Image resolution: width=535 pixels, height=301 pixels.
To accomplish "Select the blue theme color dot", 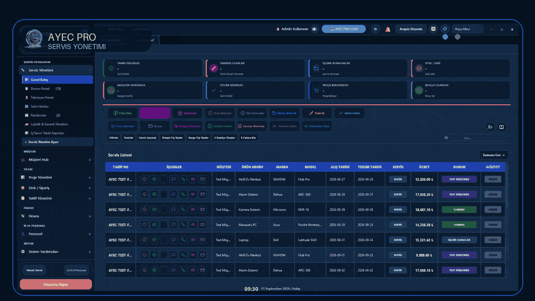I will click(x=445, y=37).
